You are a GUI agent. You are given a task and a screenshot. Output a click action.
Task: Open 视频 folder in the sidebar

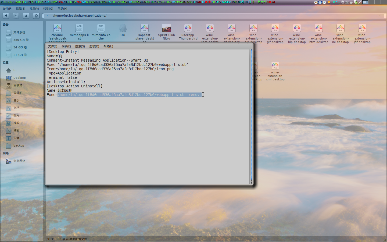pyautogui.click(x=21, y=123)
